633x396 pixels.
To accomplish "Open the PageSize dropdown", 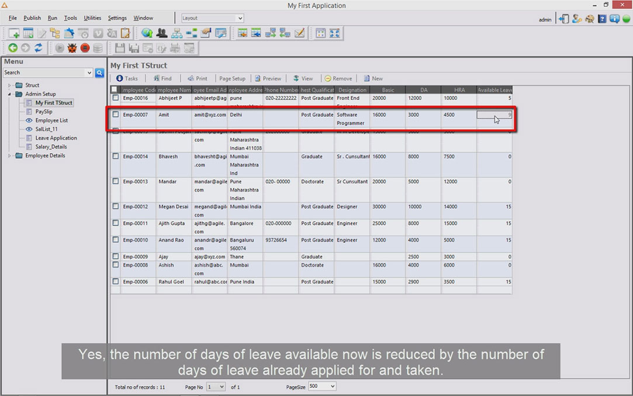I will 321,386.
